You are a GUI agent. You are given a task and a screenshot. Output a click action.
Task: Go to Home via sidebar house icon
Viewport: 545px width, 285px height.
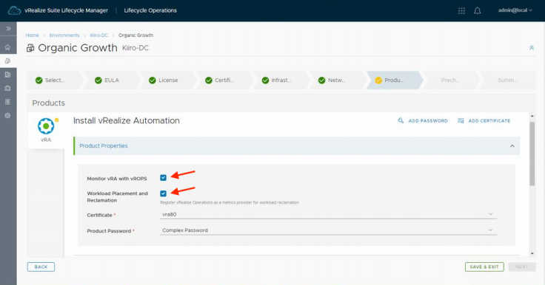click(7, 47)
